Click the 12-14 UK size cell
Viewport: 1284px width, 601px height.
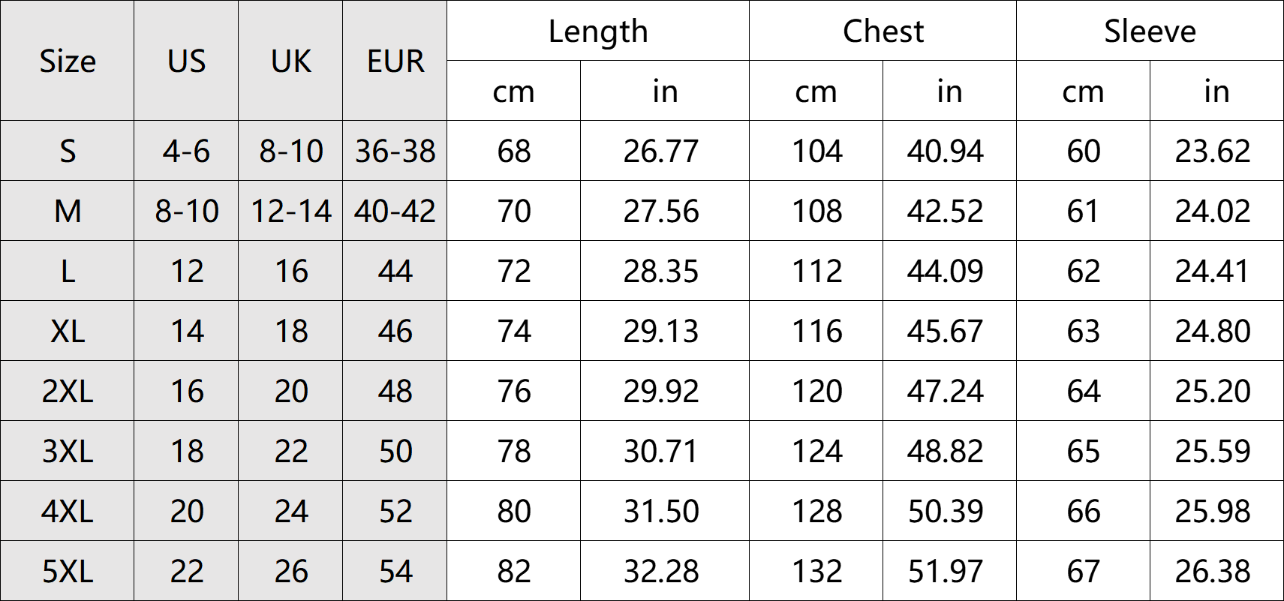point(290,212)
